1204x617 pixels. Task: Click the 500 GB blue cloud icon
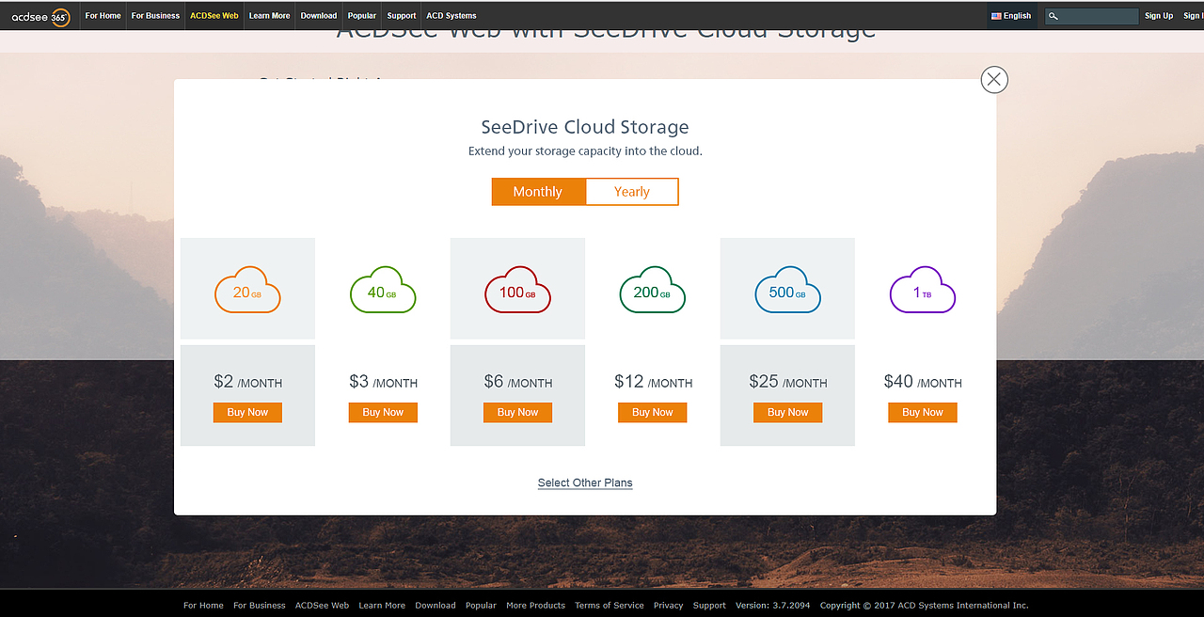point(787,292)
